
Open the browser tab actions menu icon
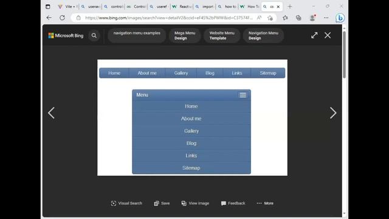(48, 7)
